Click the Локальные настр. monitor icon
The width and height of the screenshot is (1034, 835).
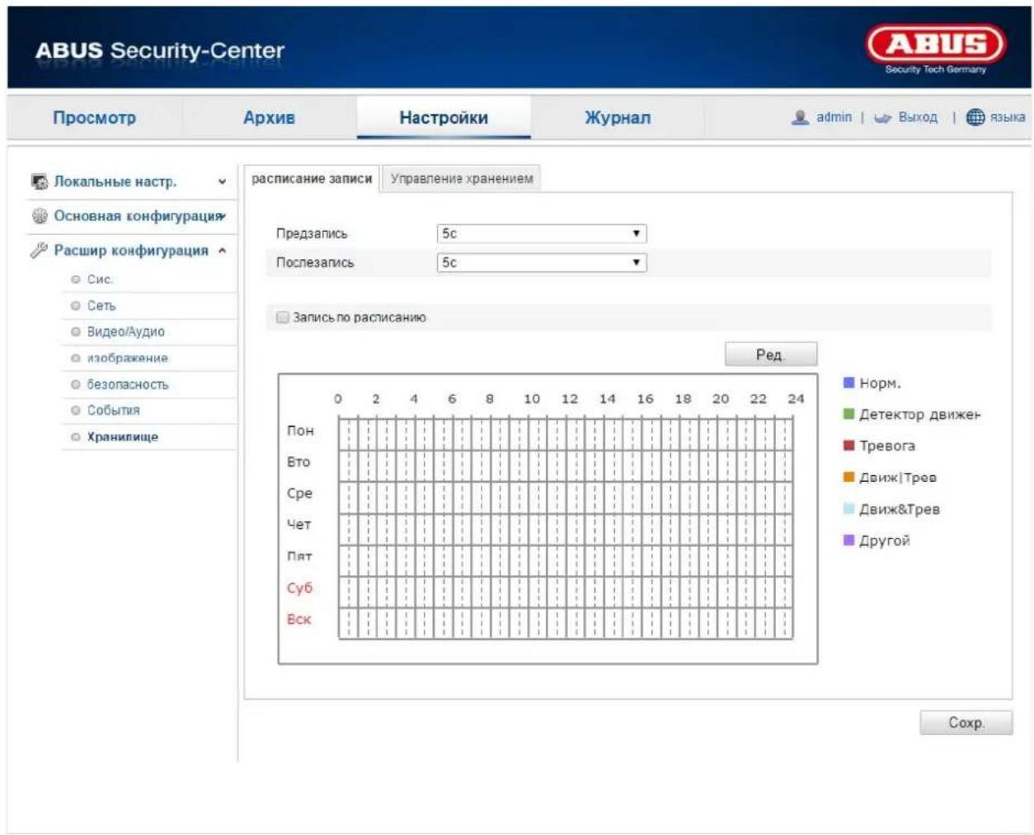coord(39,182)
